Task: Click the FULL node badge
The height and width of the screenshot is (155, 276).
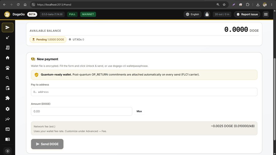Action: pos(72,14)
